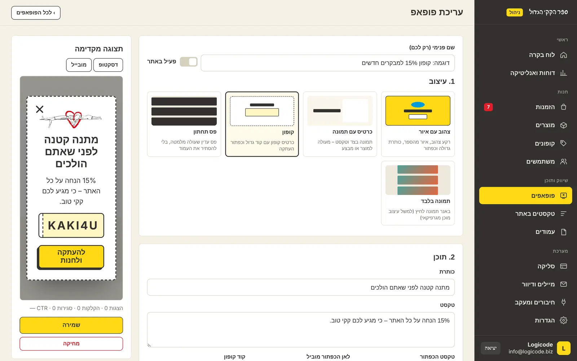Click the טקסטים באתר lines icon
Image resolution: width=577 pixels, height=361 pixels.
pyautogui.click(x=563, y=214)
